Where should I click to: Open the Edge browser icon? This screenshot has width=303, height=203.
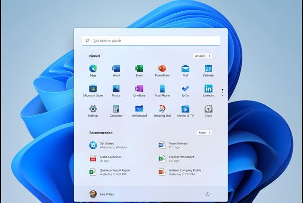(93, 69)
